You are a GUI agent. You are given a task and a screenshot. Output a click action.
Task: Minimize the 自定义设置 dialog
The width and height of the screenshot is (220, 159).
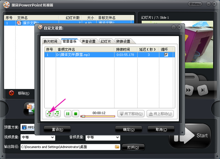tap(173, 27)
